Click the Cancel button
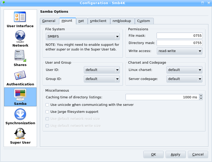This screenshot has height=162, width=212. 198,154
